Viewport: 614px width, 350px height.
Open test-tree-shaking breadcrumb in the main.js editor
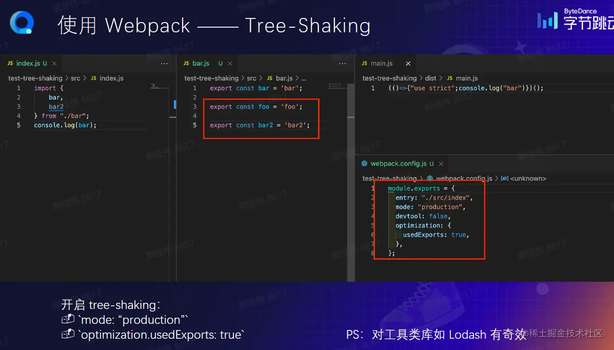click(x=390, y=79)
